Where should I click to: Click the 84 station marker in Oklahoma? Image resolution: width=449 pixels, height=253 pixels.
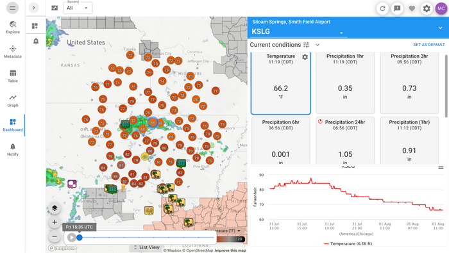coord(103,168)
